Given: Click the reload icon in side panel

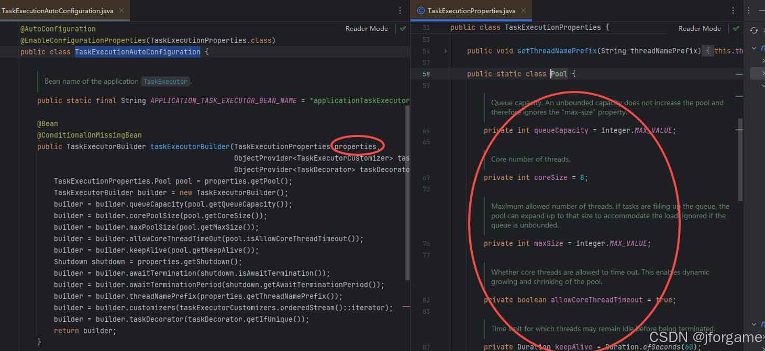Looking at the screenshot, I should click(754, 30).
